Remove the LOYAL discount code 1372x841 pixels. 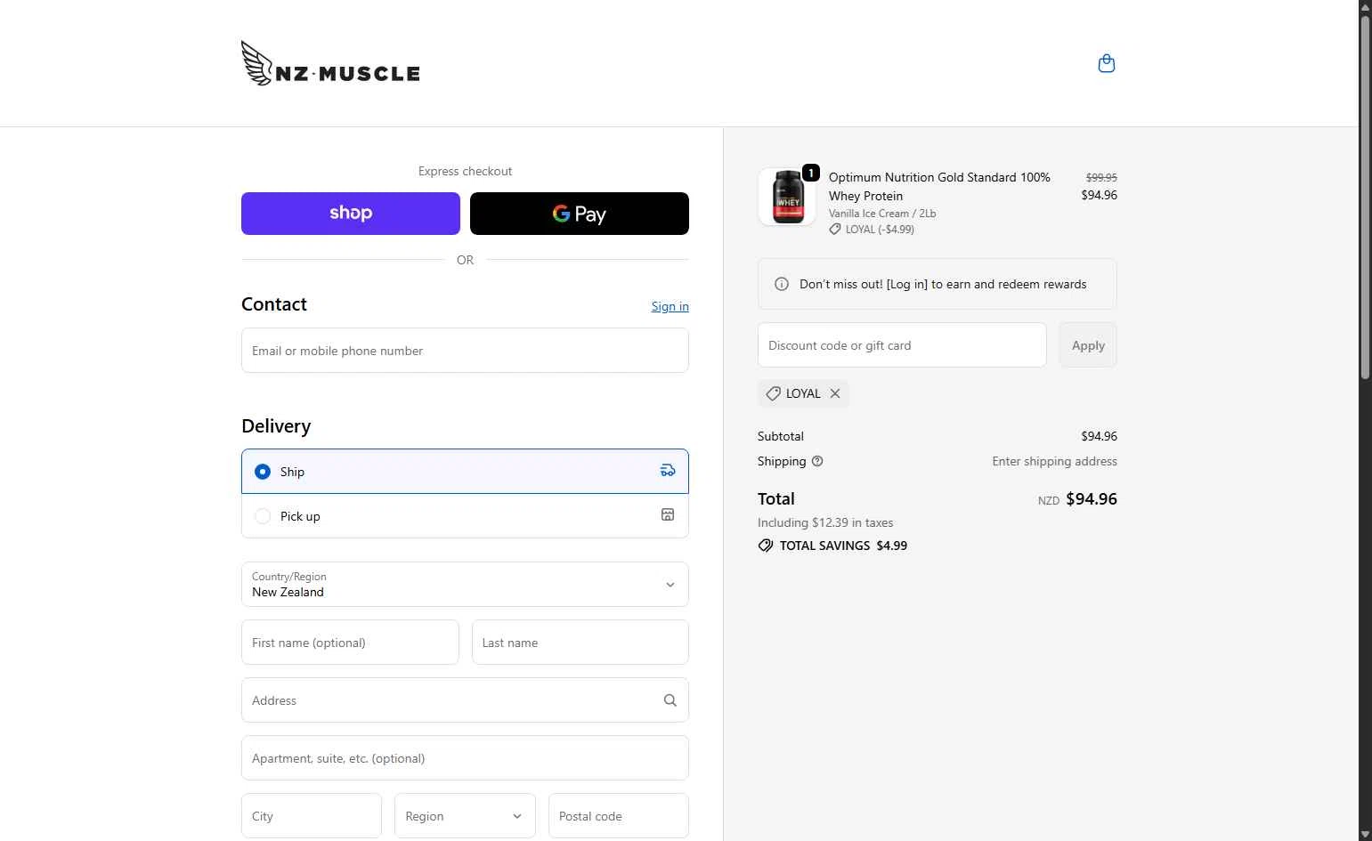[x=835, y=393]
